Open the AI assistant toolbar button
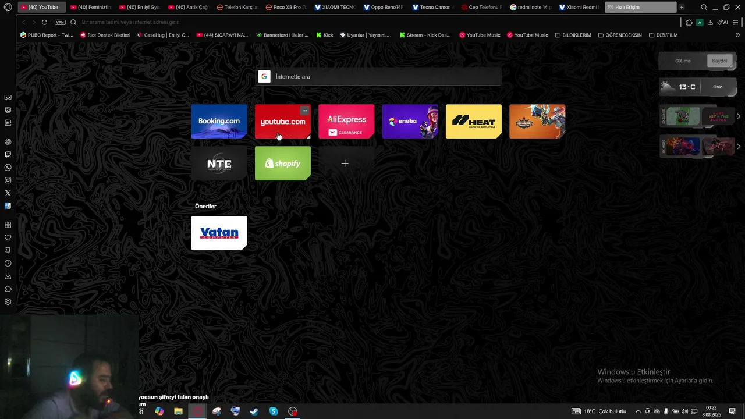 point(723,22)
